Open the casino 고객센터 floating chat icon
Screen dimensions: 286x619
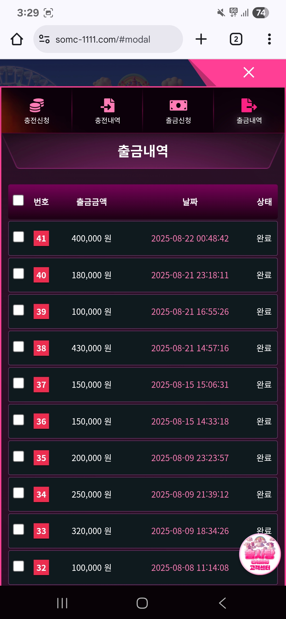coord(260,554)
